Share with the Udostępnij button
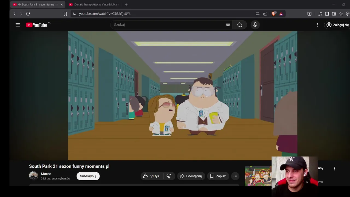Image resolution: width=350 pixels, height=197 pixels. (x=191, y=176)
